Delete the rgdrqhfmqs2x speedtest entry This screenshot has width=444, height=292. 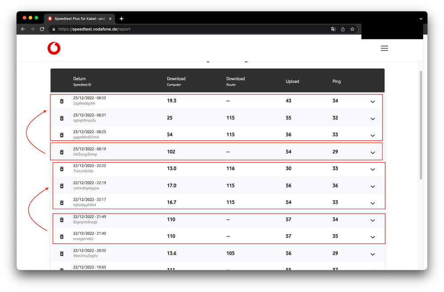pyautogui.click(x=62, y=118)
